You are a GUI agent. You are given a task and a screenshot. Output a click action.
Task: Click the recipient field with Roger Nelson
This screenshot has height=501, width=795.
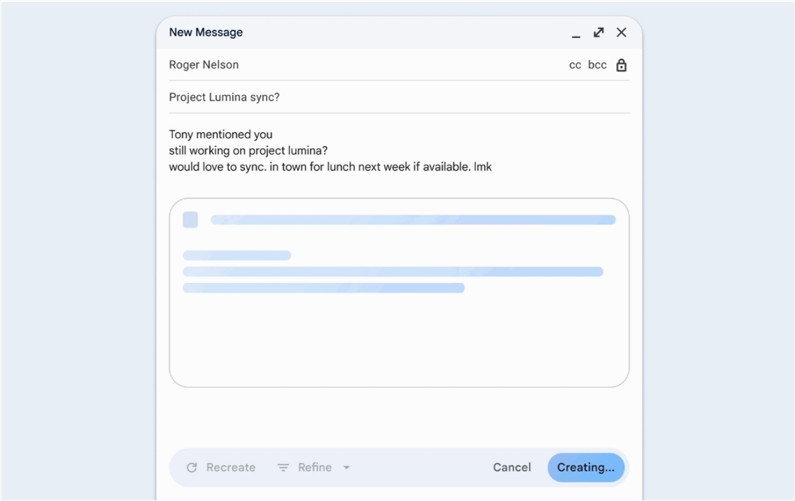204,65
